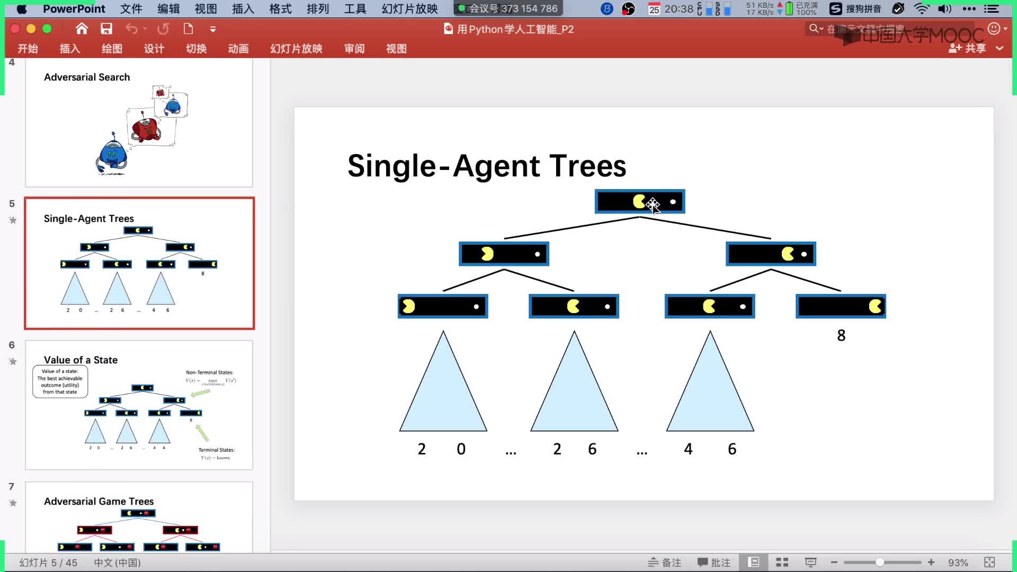The image size is (1017, 572).
Task: Click the calendar date icon in menu bar
Action: tap(654, 9)
